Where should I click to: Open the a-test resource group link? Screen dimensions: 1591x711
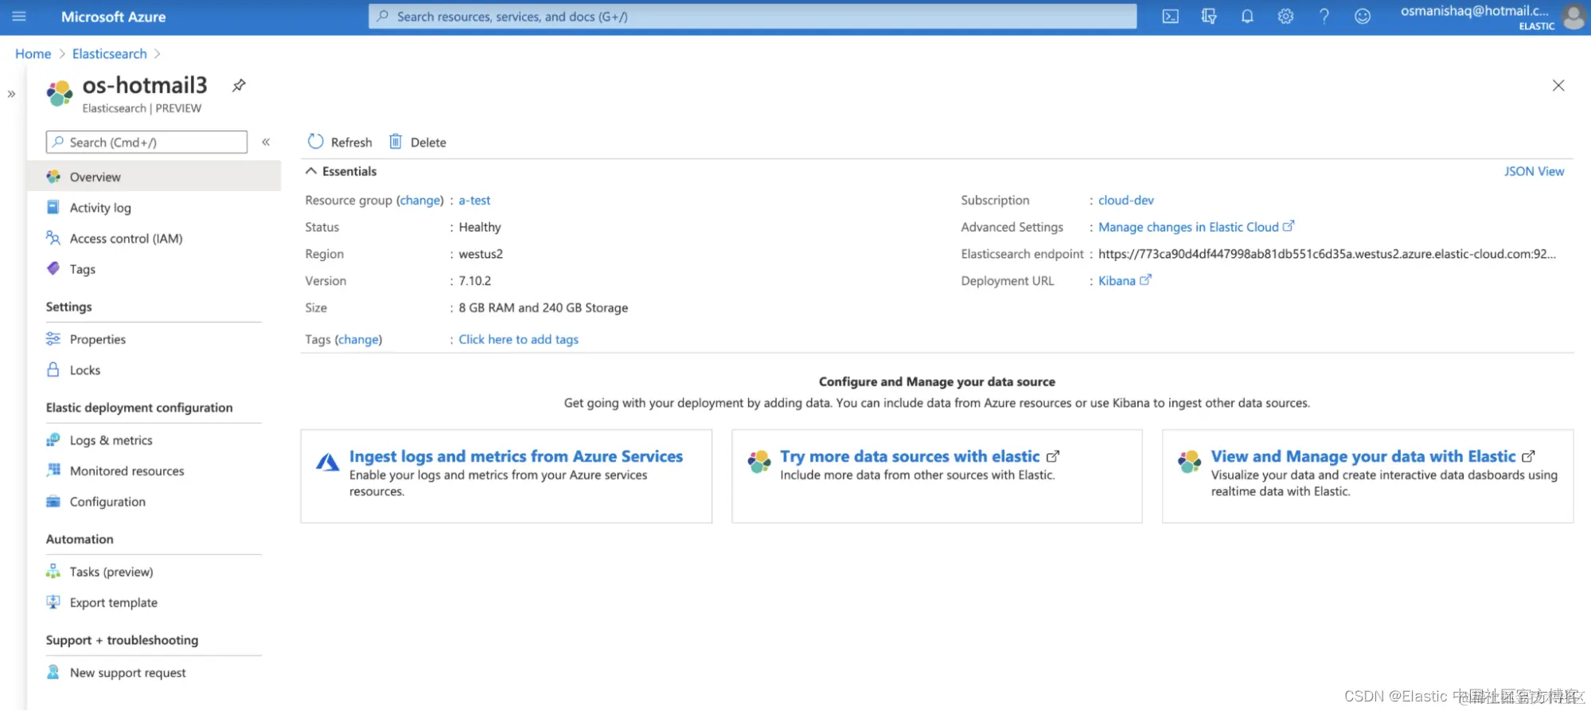click(474, 201)
